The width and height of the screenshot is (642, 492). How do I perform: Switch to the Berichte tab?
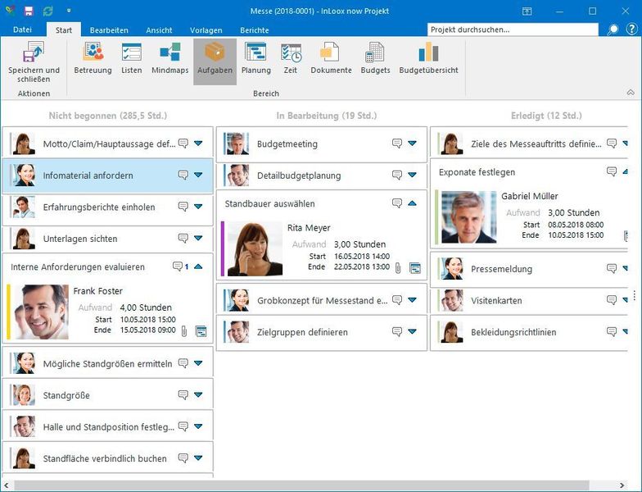click(x=254, y=30)
